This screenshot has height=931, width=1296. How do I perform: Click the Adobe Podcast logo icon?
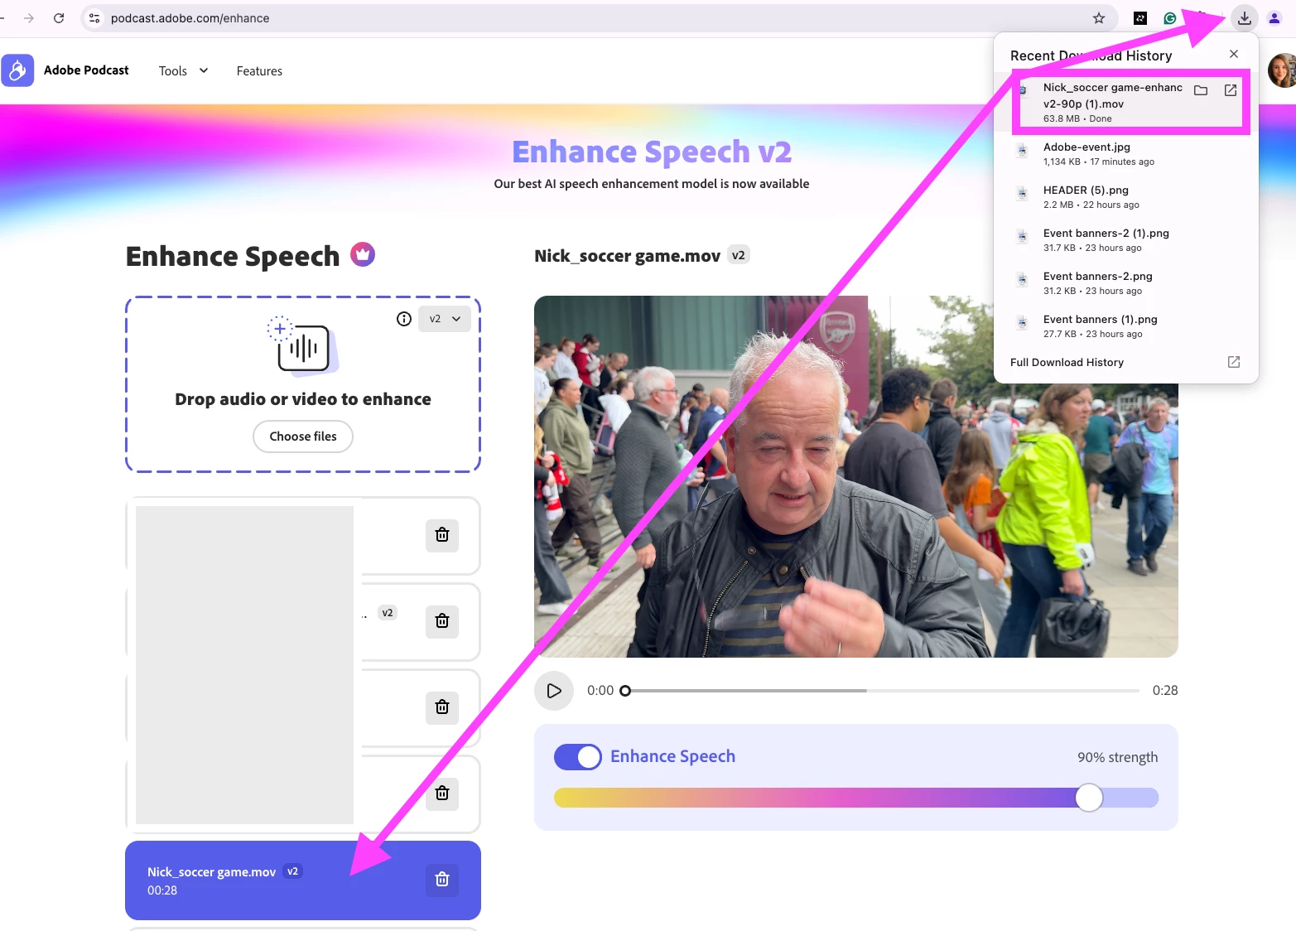[17, 70]
